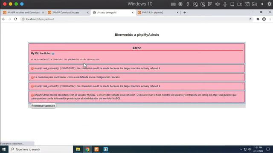Open the Chrome profile account icon

pyautogui.click(x=264, y=19)
